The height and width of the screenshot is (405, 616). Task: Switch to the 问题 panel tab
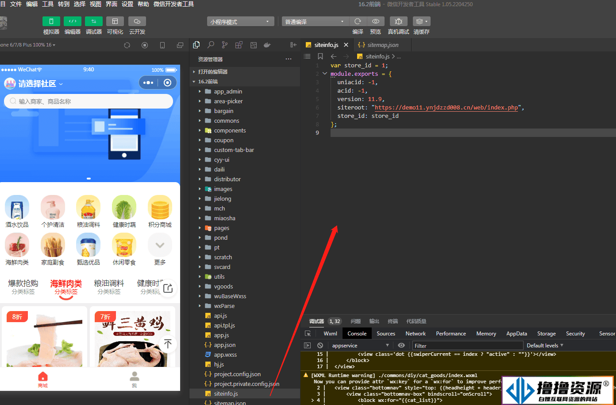[x=356, y=321]
